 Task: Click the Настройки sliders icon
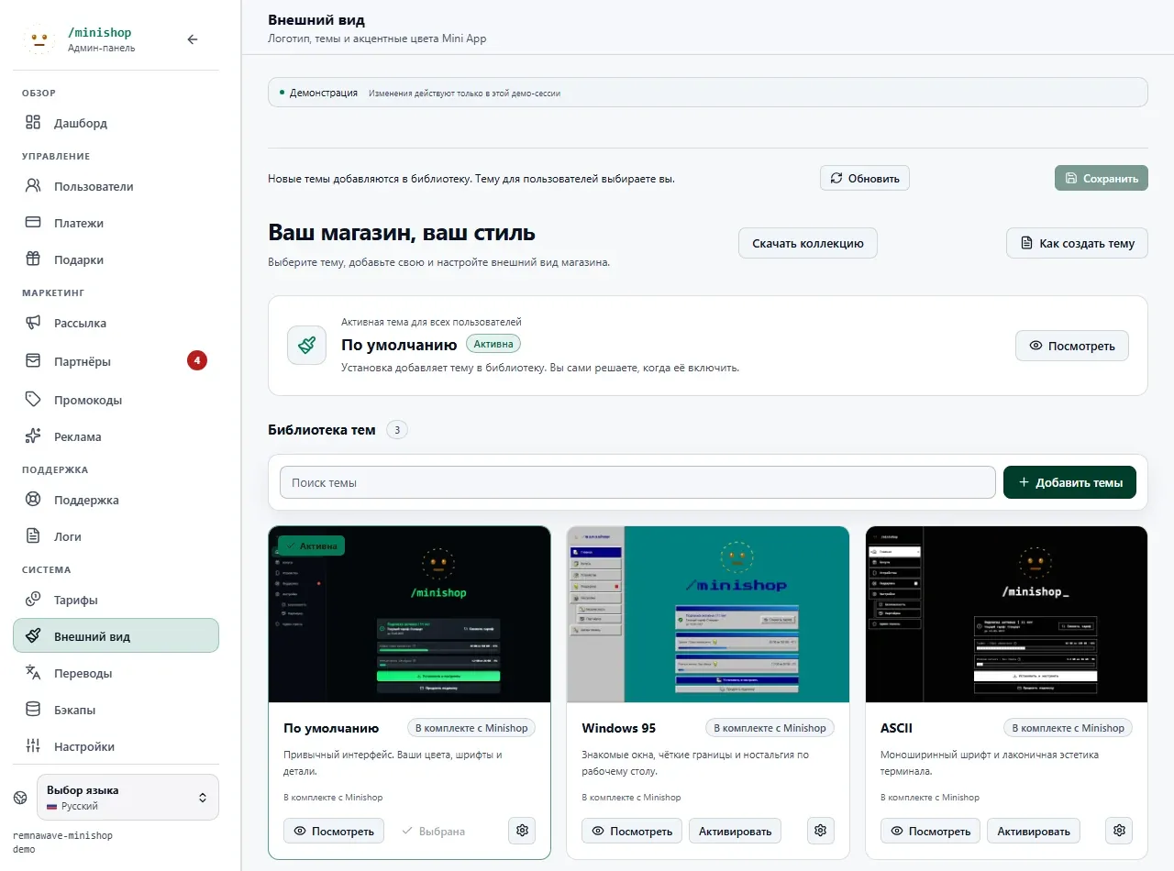33,746
